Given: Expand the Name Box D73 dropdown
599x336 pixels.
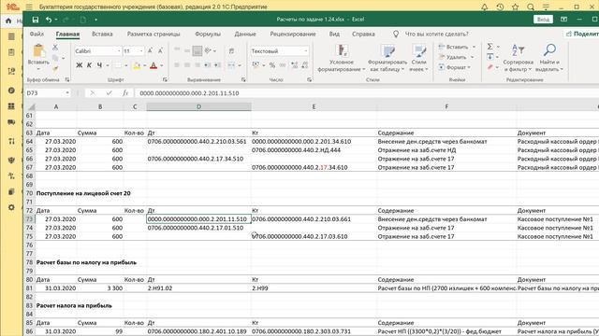Looking at the screenshot, I should [67, 93].
